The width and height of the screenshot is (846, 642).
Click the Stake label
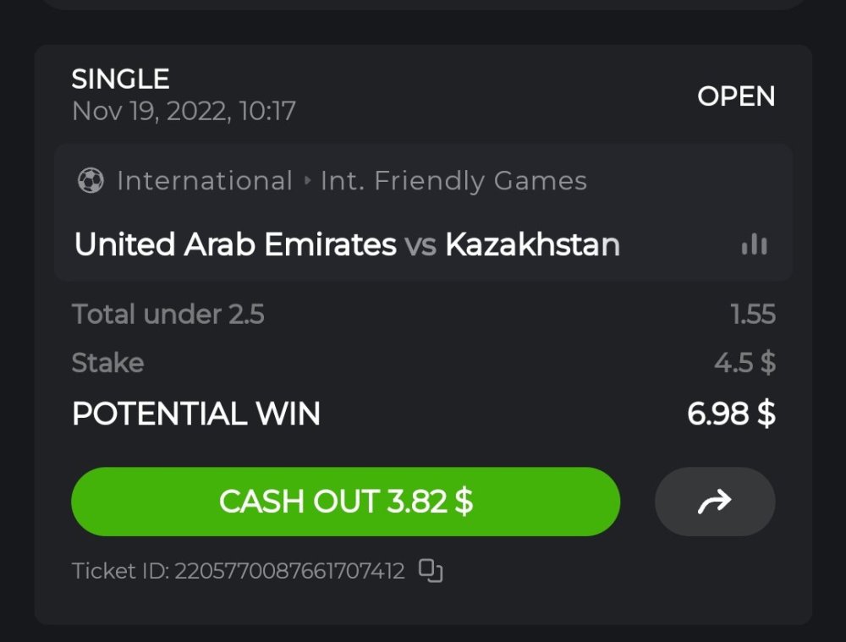coord(107,363)
